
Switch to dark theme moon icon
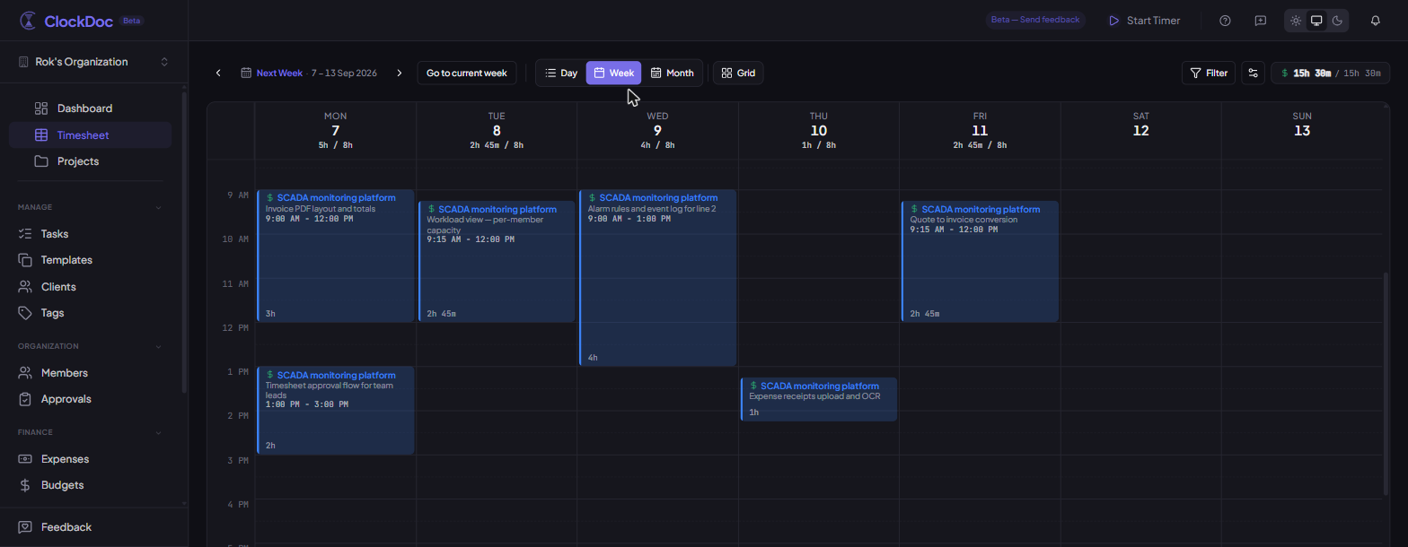click(x=1337, y=21)
